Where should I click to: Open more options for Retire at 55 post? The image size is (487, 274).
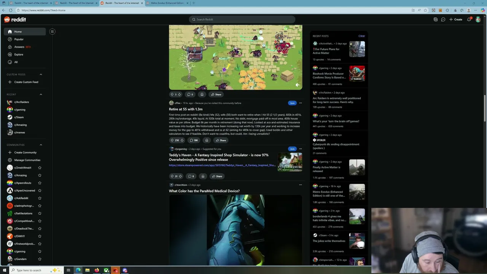pyautogui.click(x=301, y=103)
